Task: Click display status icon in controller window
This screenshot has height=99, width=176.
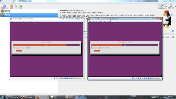Action: 66,78
